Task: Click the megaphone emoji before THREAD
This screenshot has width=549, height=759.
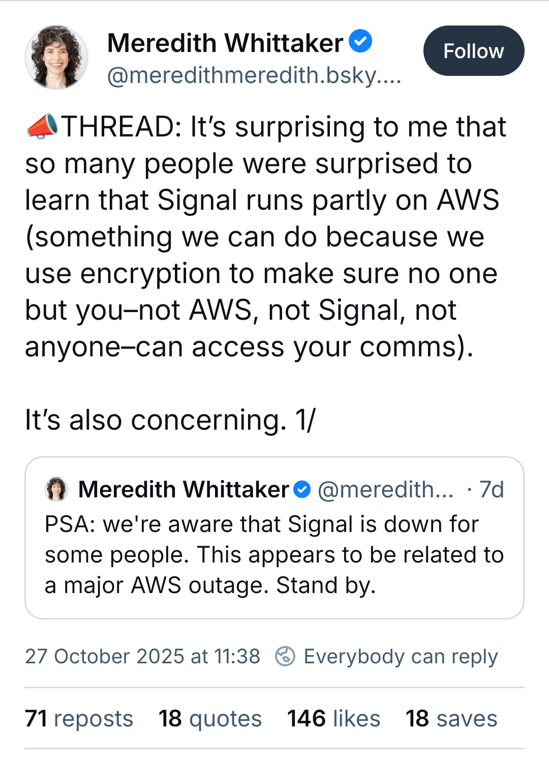Action: pos(42,126)
